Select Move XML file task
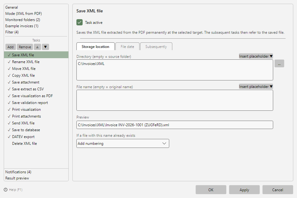 (x=36, y=69)
